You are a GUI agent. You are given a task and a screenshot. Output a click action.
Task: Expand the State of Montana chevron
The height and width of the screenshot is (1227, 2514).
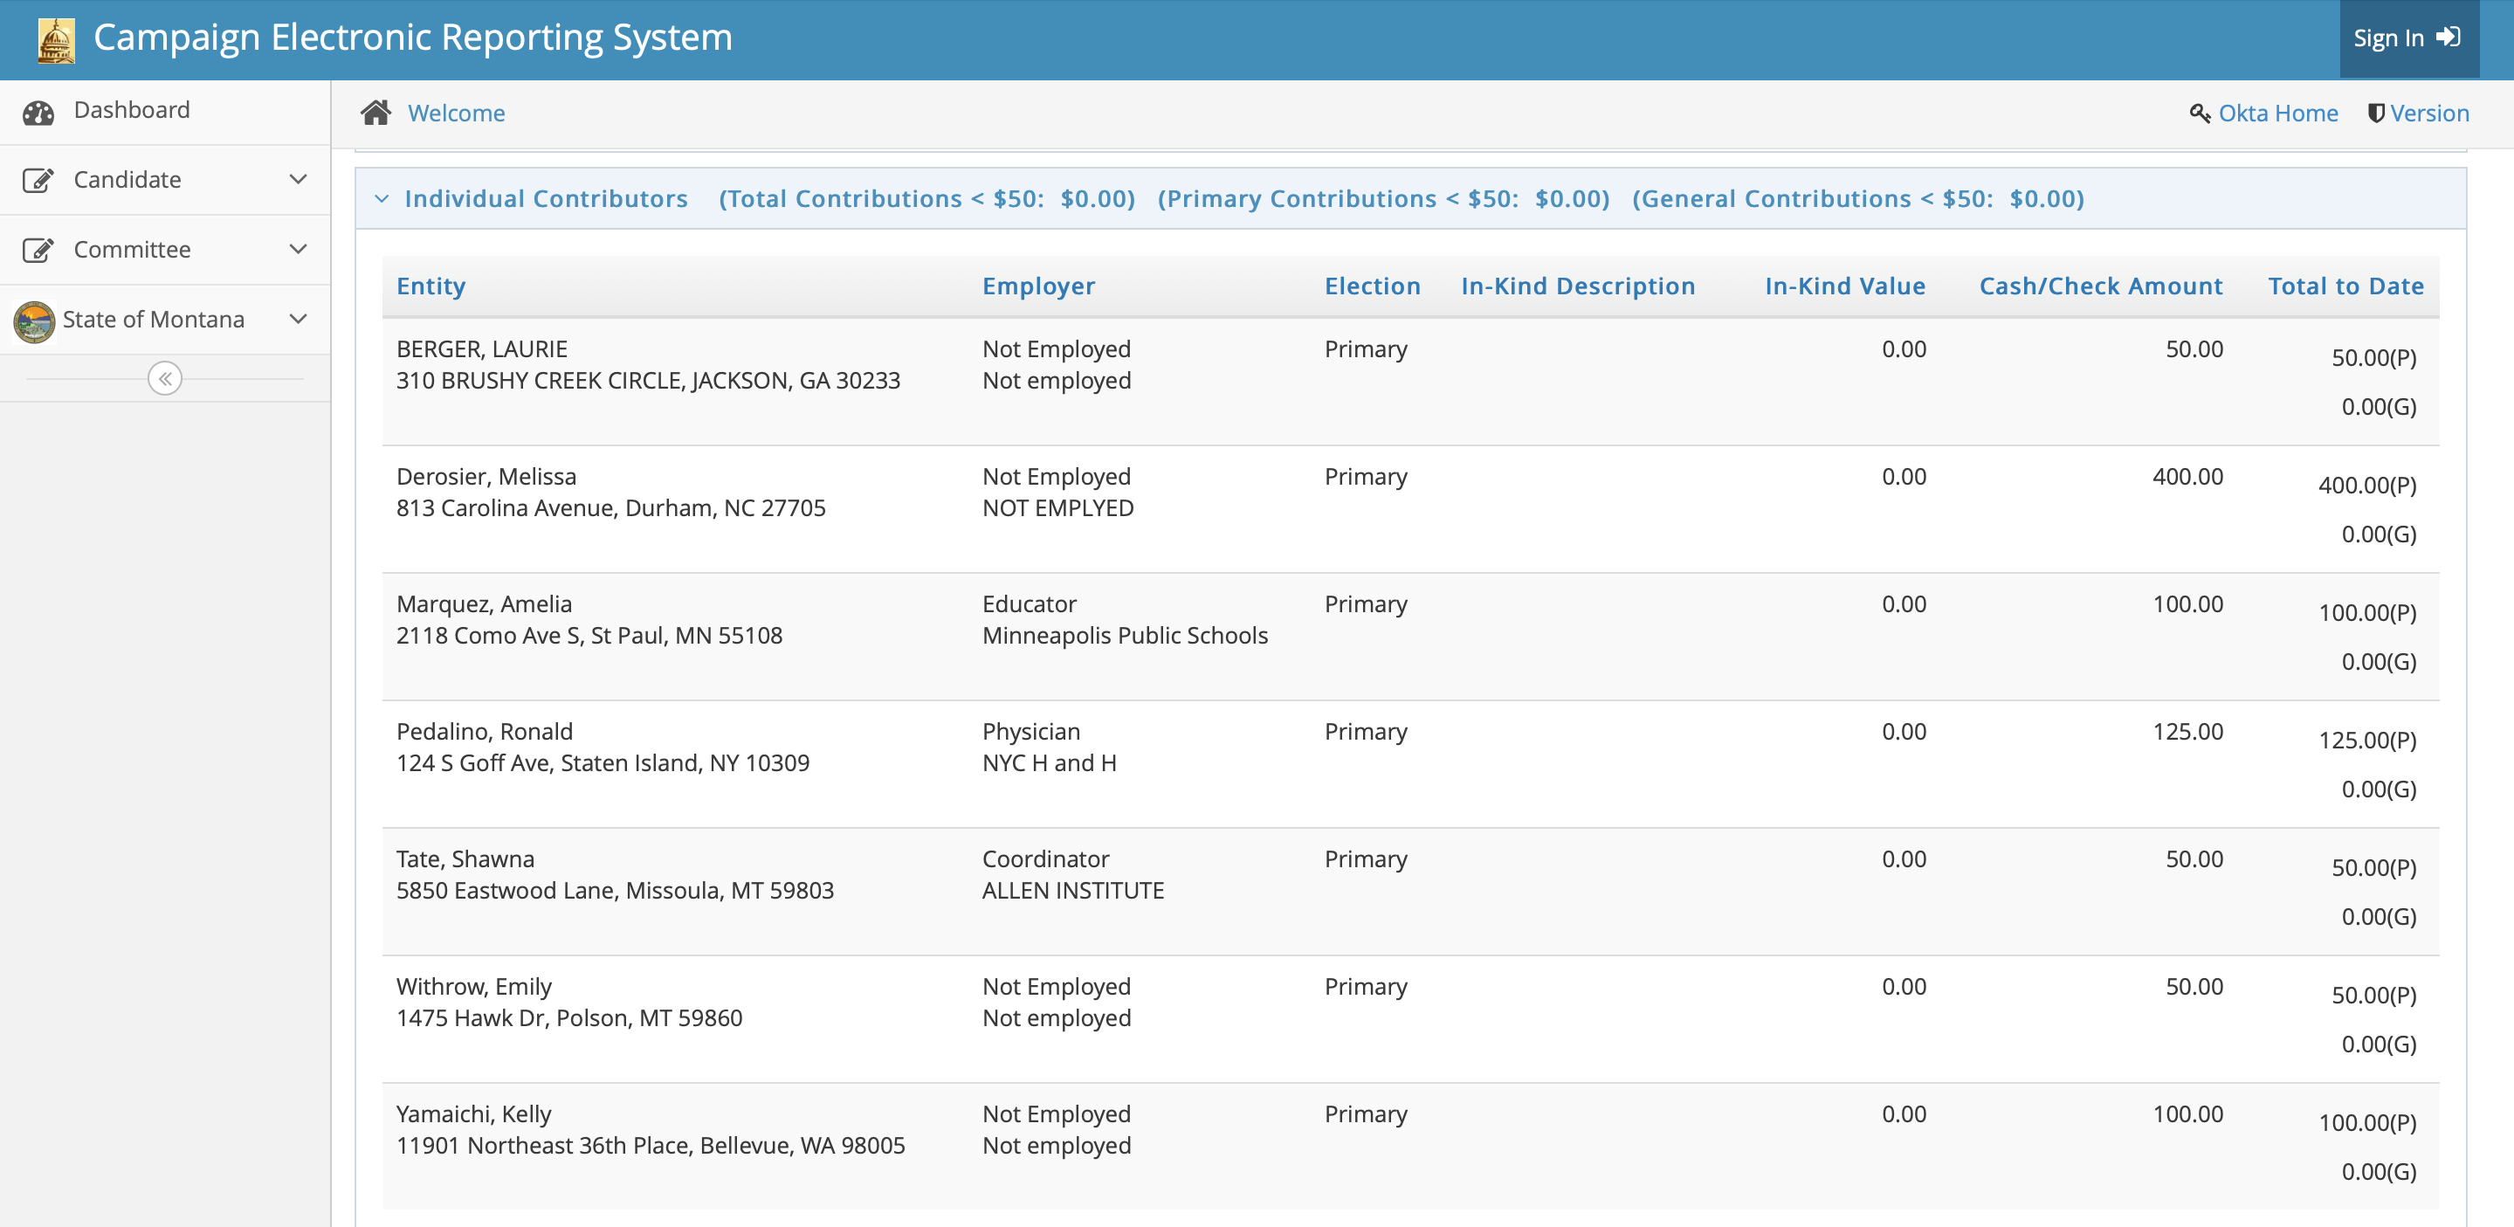pyautogui.click(x=299, y=320)
